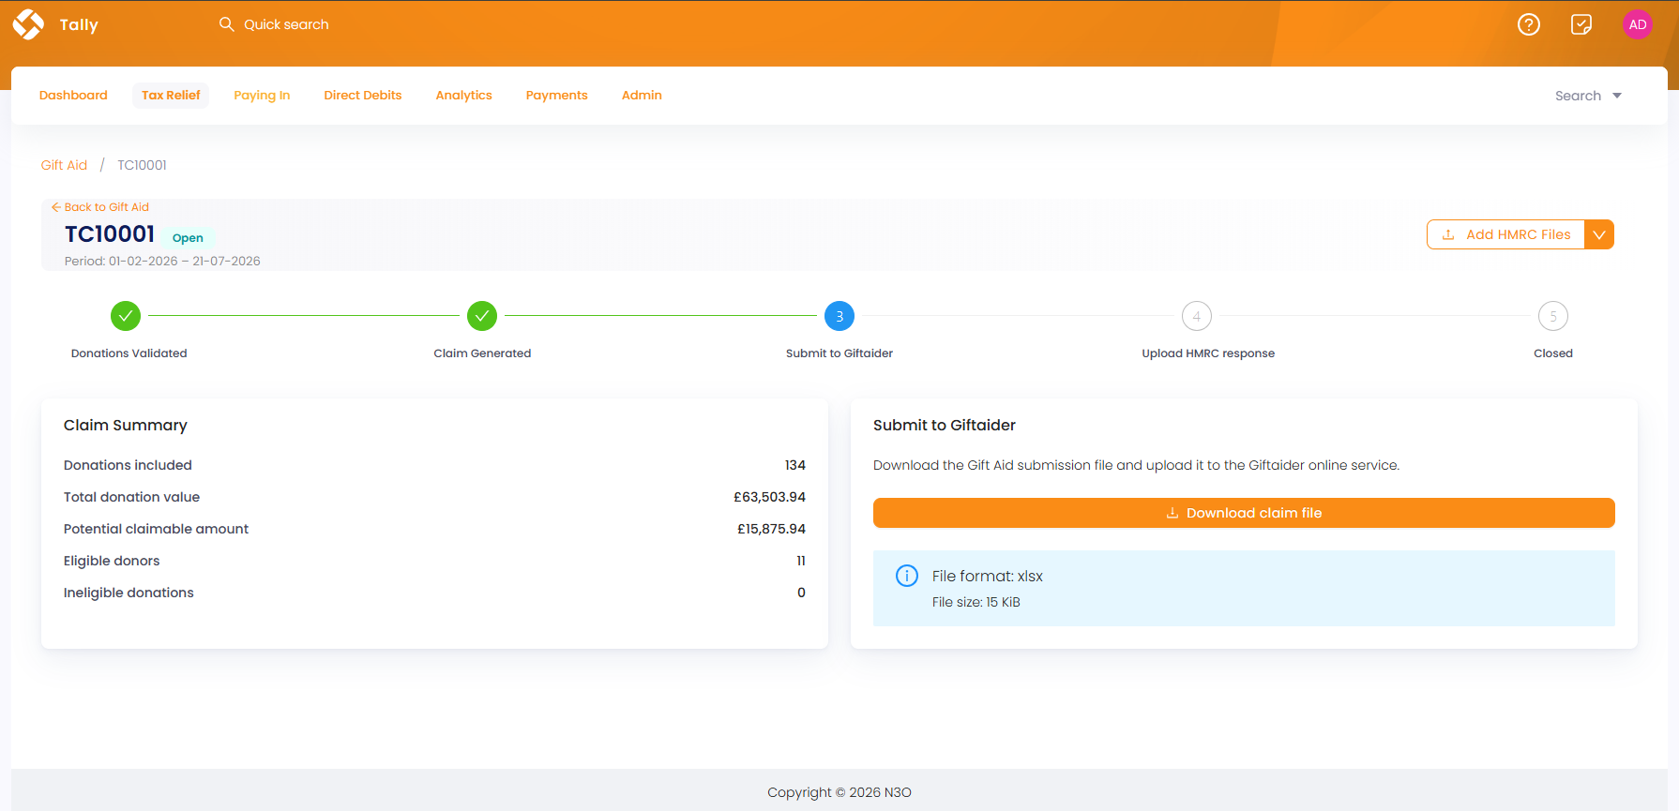Click the Add HMRC Files button
The image size is (1679, 811).
pos(1505,234)
